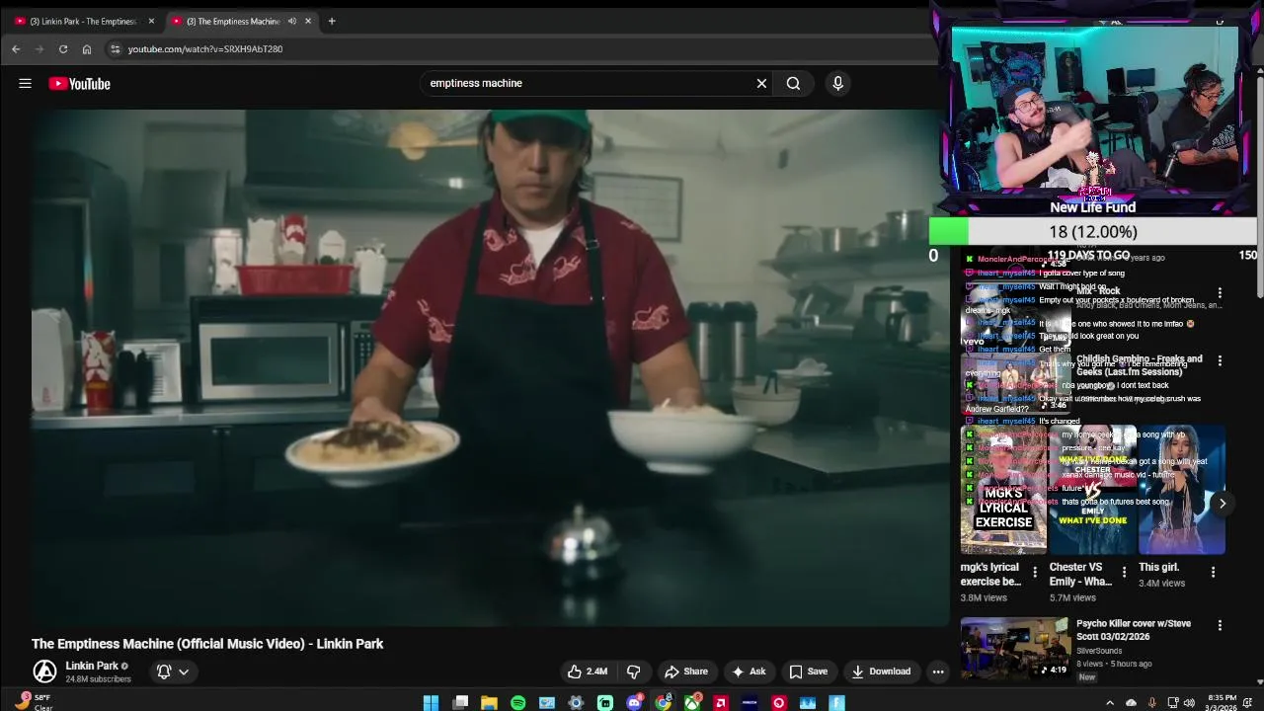The image size is (1264, 711).
Task: Open Linkin Park channel avatar
Action: coord(44,671)
